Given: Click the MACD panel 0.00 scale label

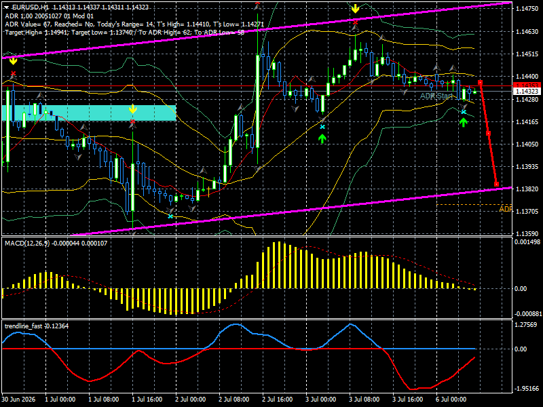Looking at the screenshot, I should 521,289.
